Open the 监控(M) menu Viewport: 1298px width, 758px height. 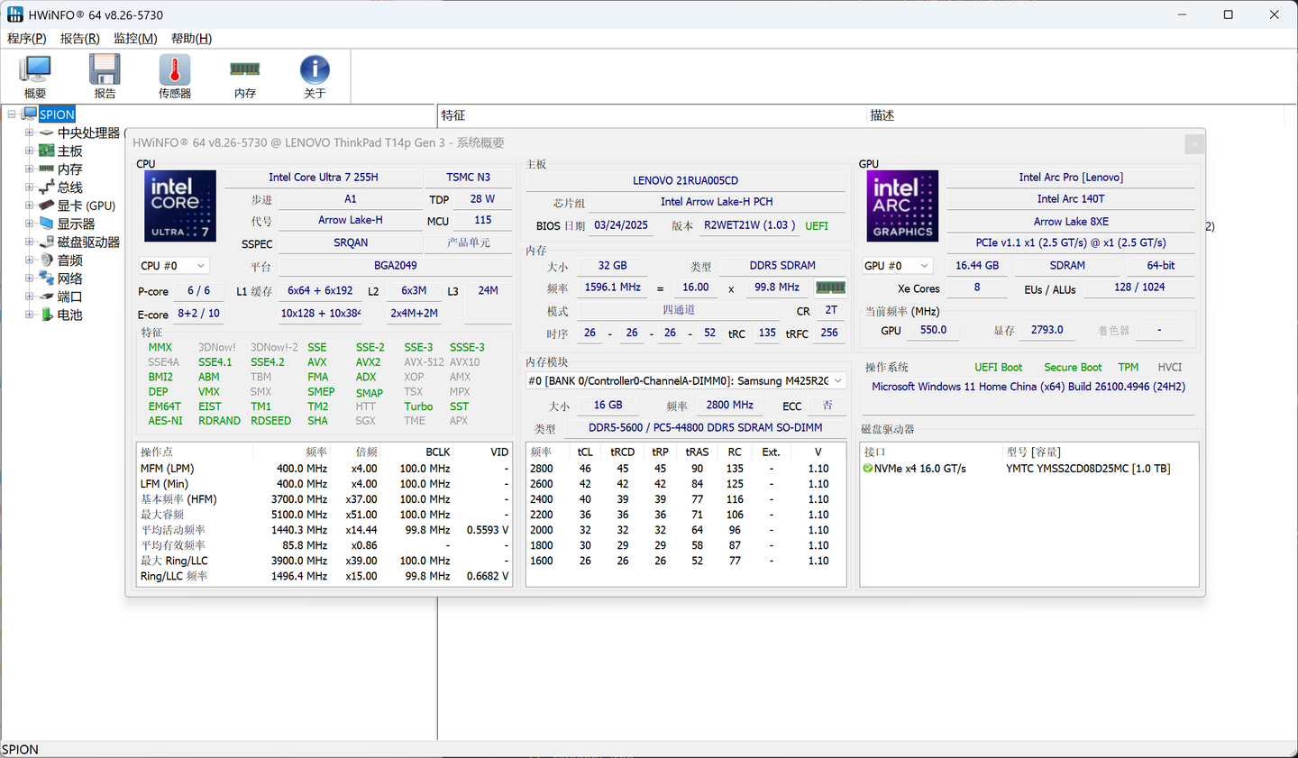(135, 39)
